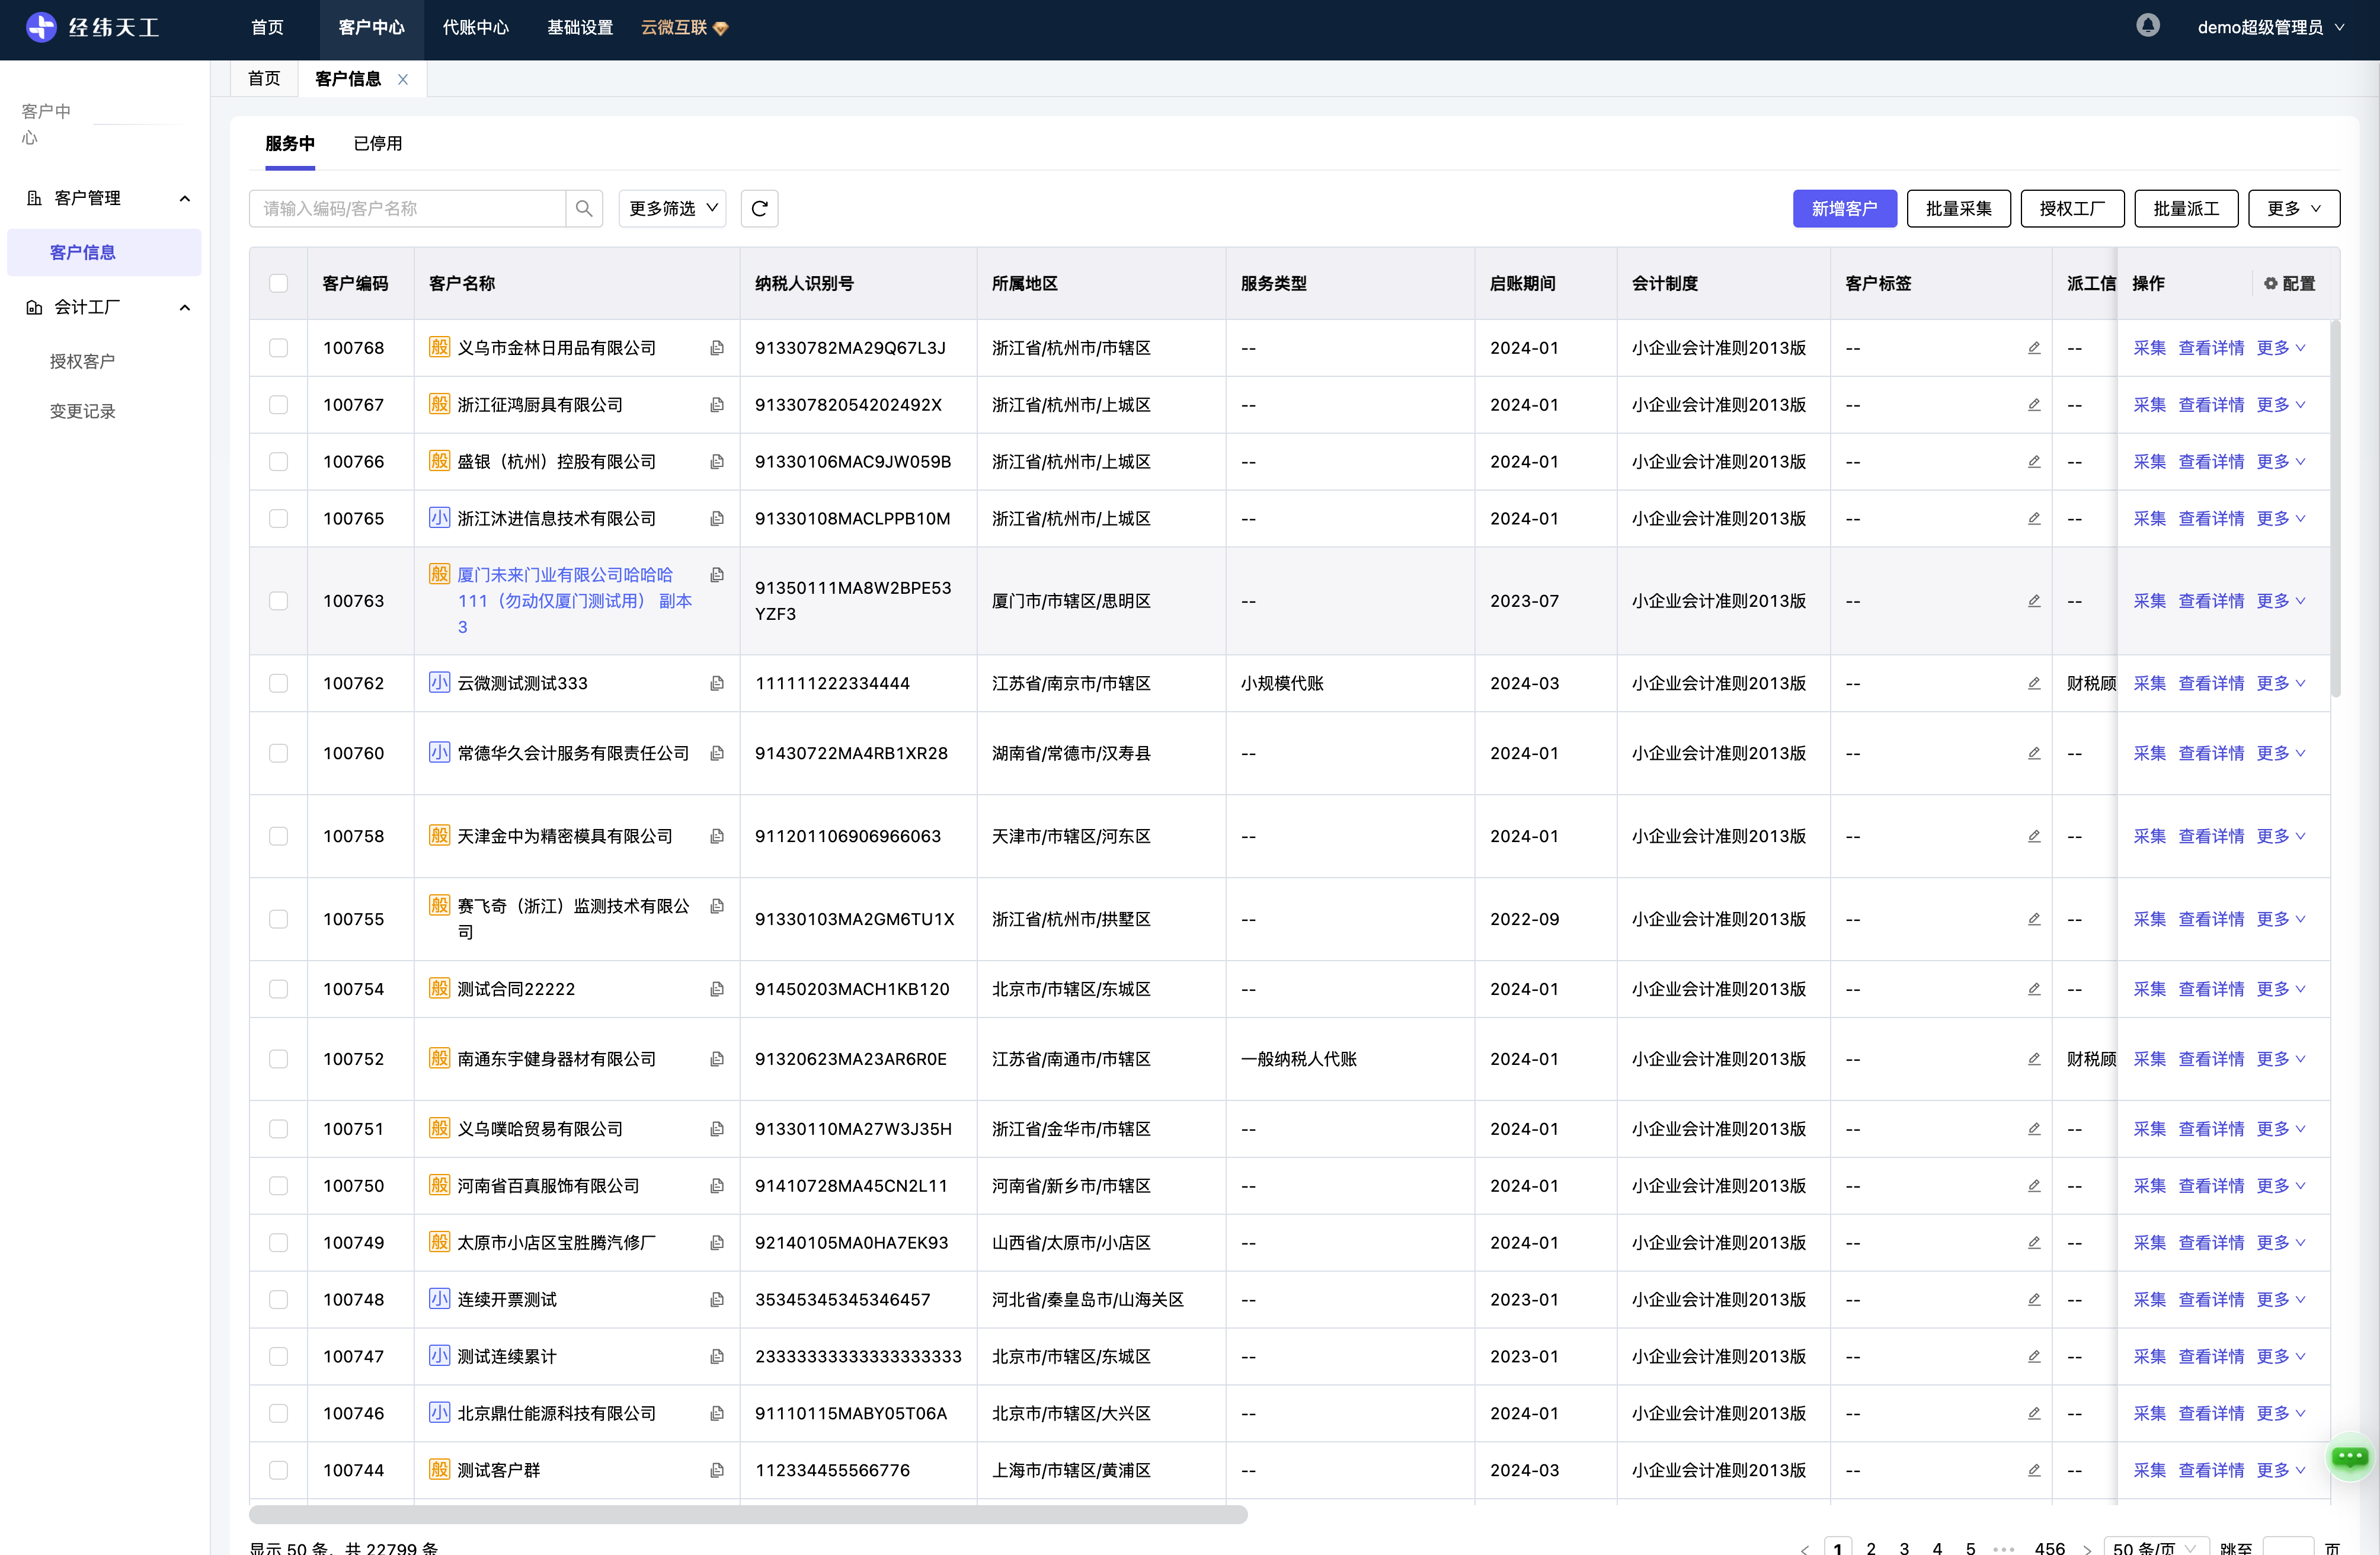The image size is (2380, 1555).
Task: Toggle the select-all header checkbox
Action: point(278,284)
